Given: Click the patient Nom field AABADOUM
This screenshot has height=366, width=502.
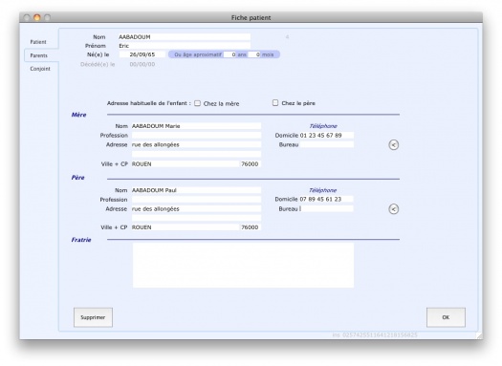Looking at the screenshot, I should (185, 37).
